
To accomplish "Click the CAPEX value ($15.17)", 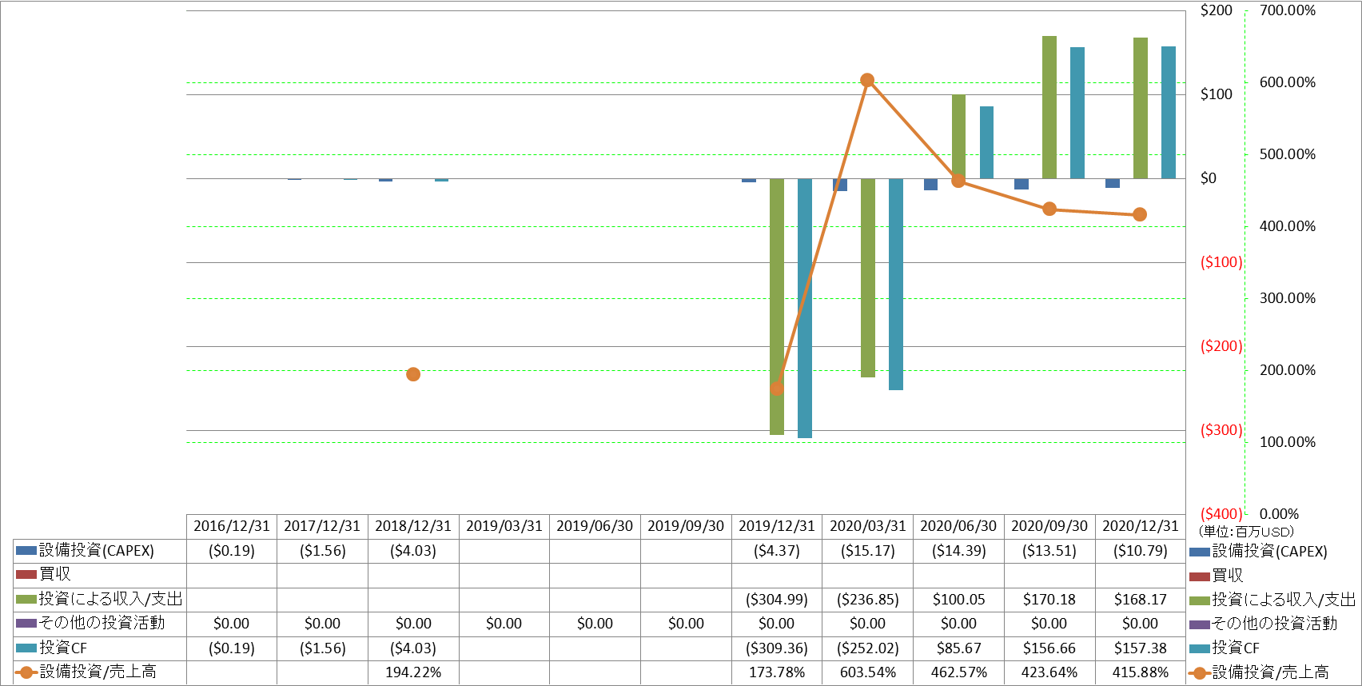I will [x=868, y=551].
